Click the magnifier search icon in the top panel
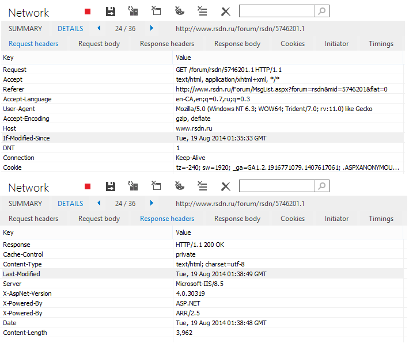 pyautogui.click(x=322, y=11)
